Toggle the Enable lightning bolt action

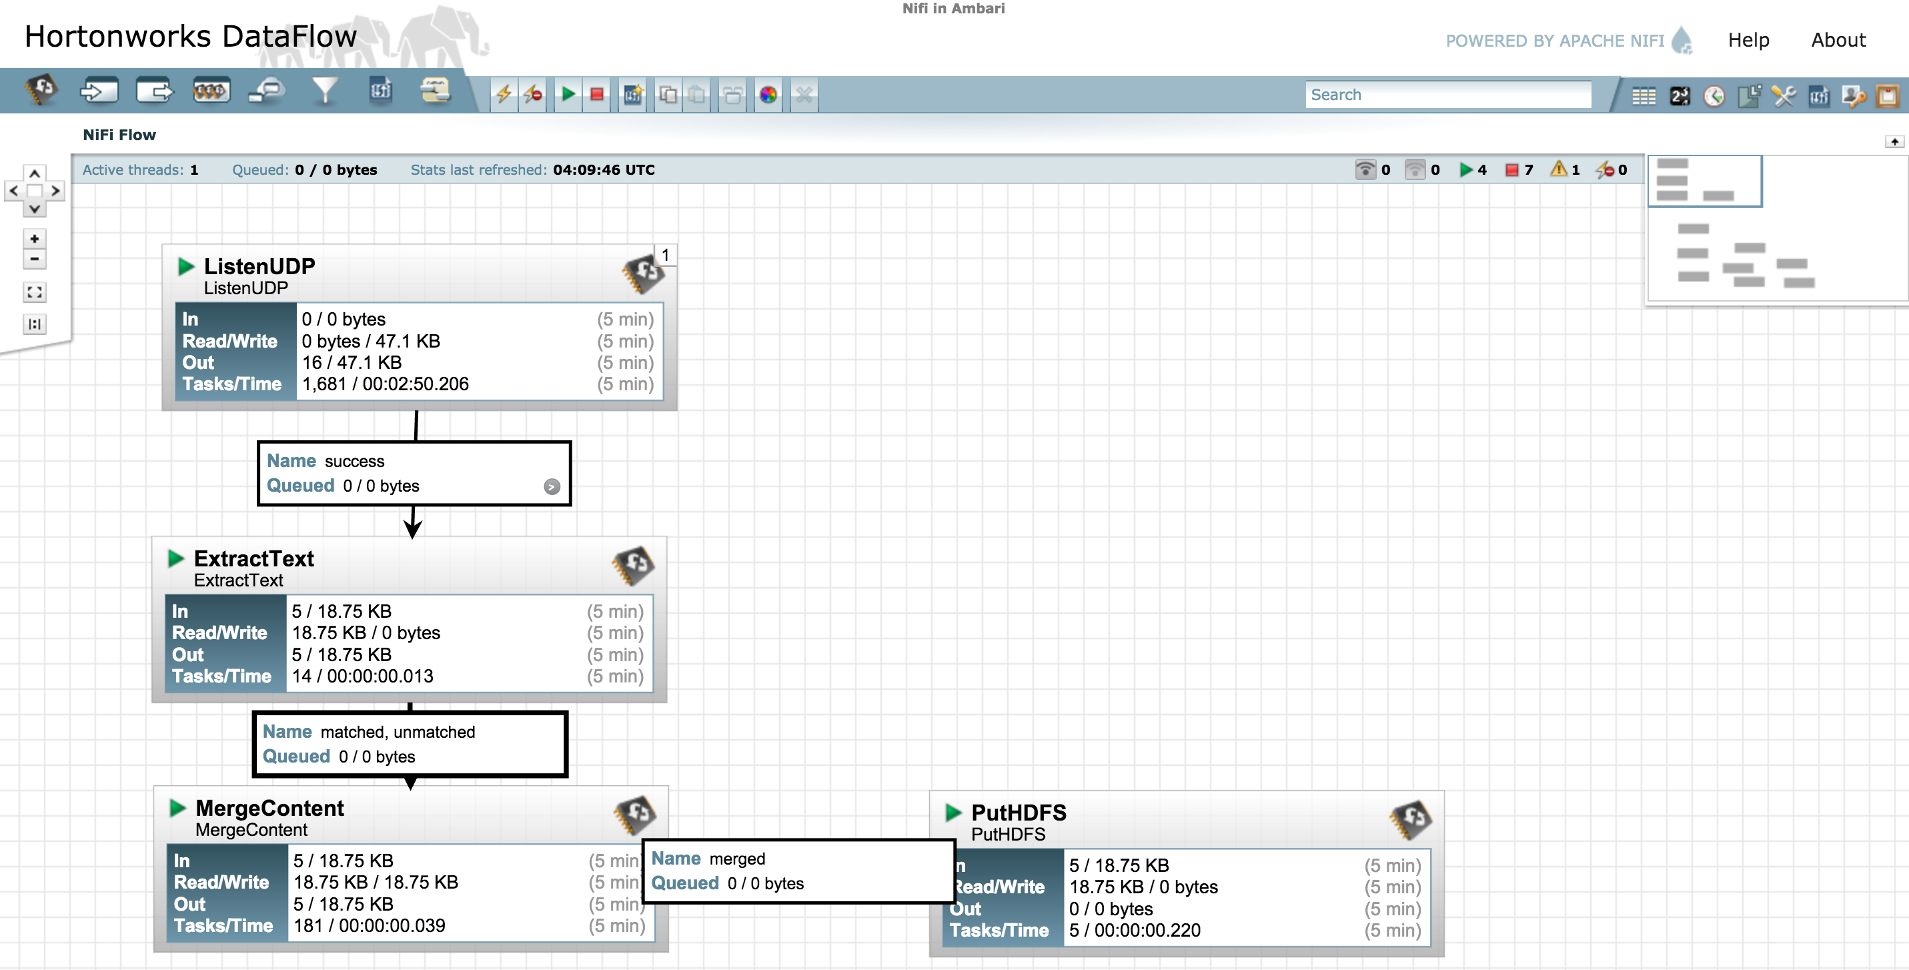[x=504, y=94]
